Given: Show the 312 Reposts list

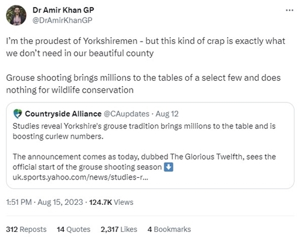Looking at the screenshot, I should coord(26,229).
